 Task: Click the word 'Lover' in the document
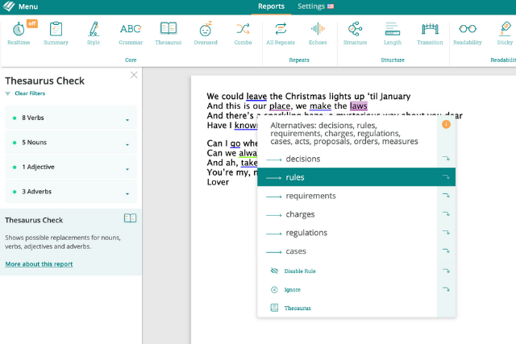218,182
